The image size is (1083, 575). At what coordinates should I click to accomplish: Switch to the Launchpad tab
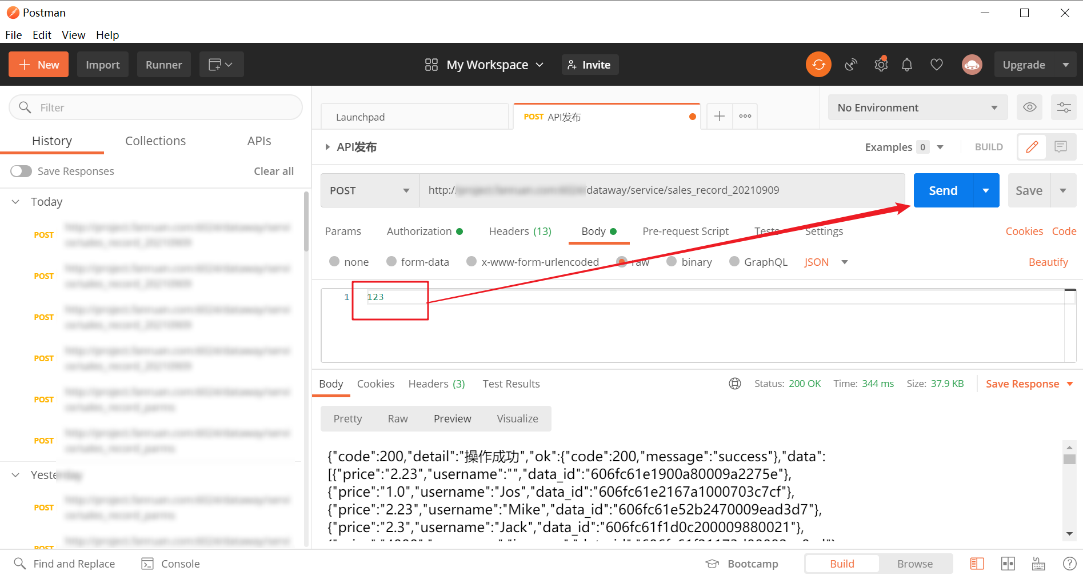[415, 117]
